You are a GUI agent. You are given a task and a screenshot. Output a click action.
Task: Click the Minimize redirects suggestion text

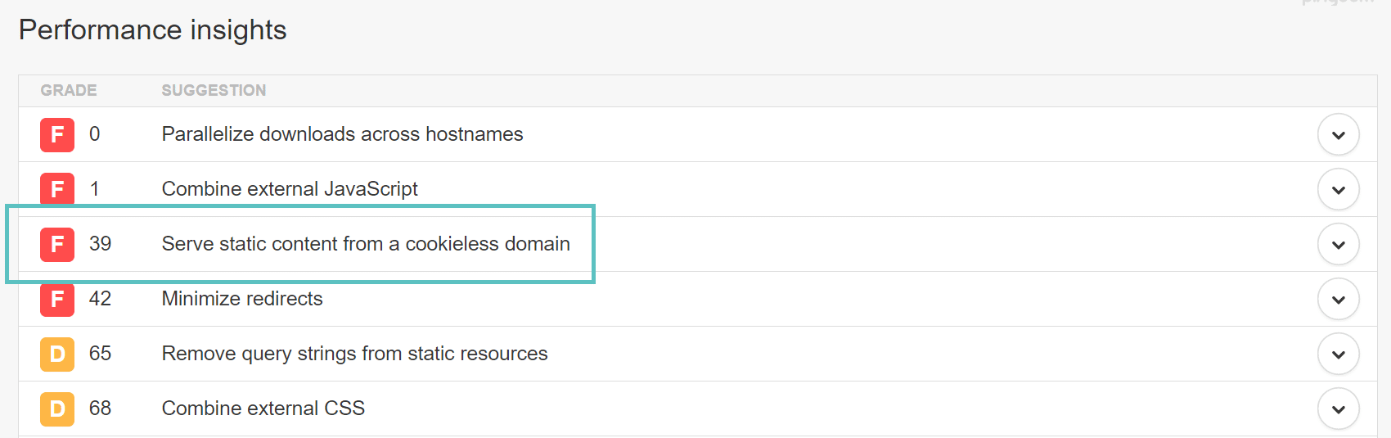click(x=242, y=299)
